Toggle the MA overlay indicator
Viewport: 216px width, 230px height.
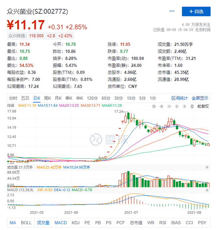(13, 223)
